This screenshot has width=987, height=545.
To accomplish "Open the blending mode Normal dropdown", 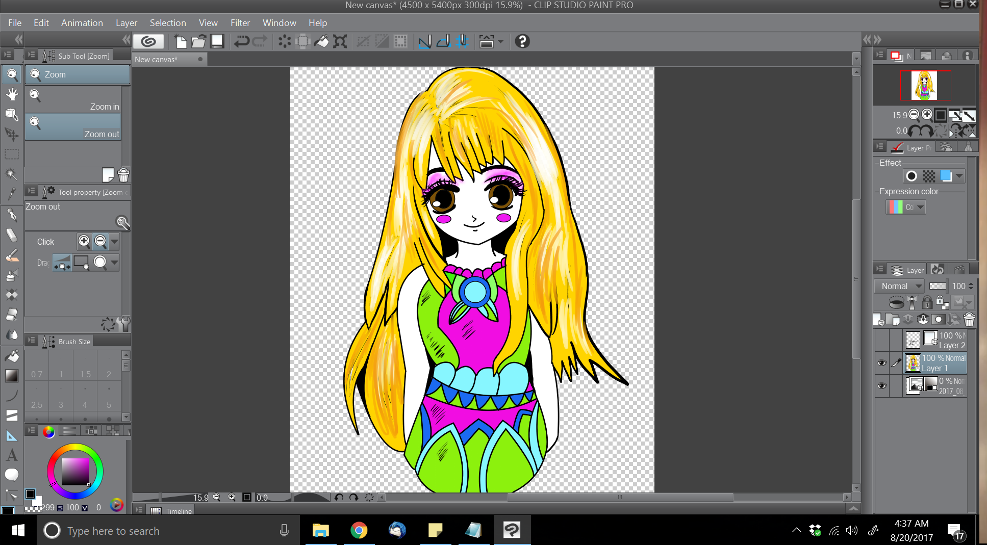I will (x=899, y=286).
